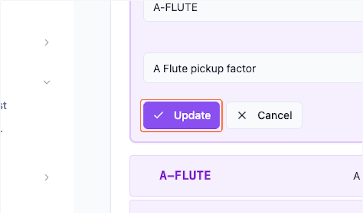Click the Update button to save changes
The image size is (363, 213).
[181, 115]
